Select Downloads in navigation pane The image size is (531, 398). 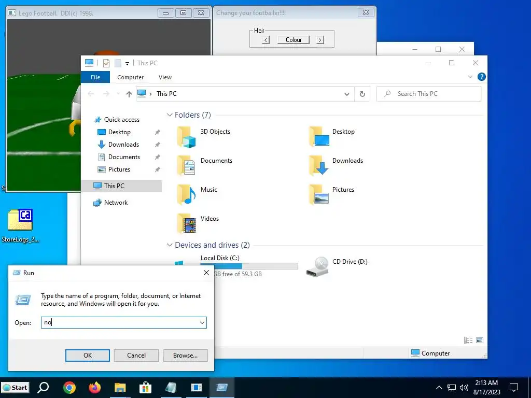click(x=123, y=145)
